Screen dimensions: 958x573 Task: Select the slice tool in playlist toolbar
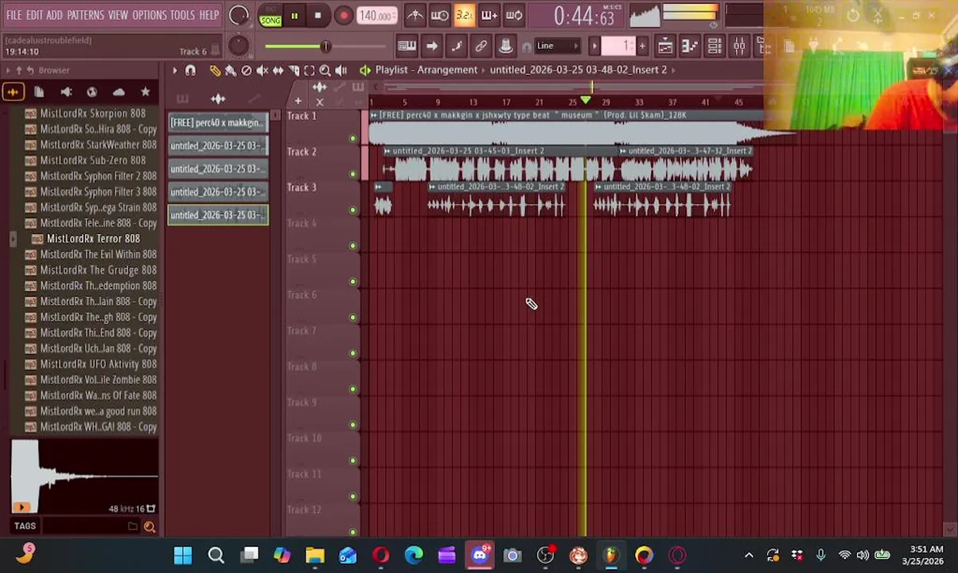[294, 71]
